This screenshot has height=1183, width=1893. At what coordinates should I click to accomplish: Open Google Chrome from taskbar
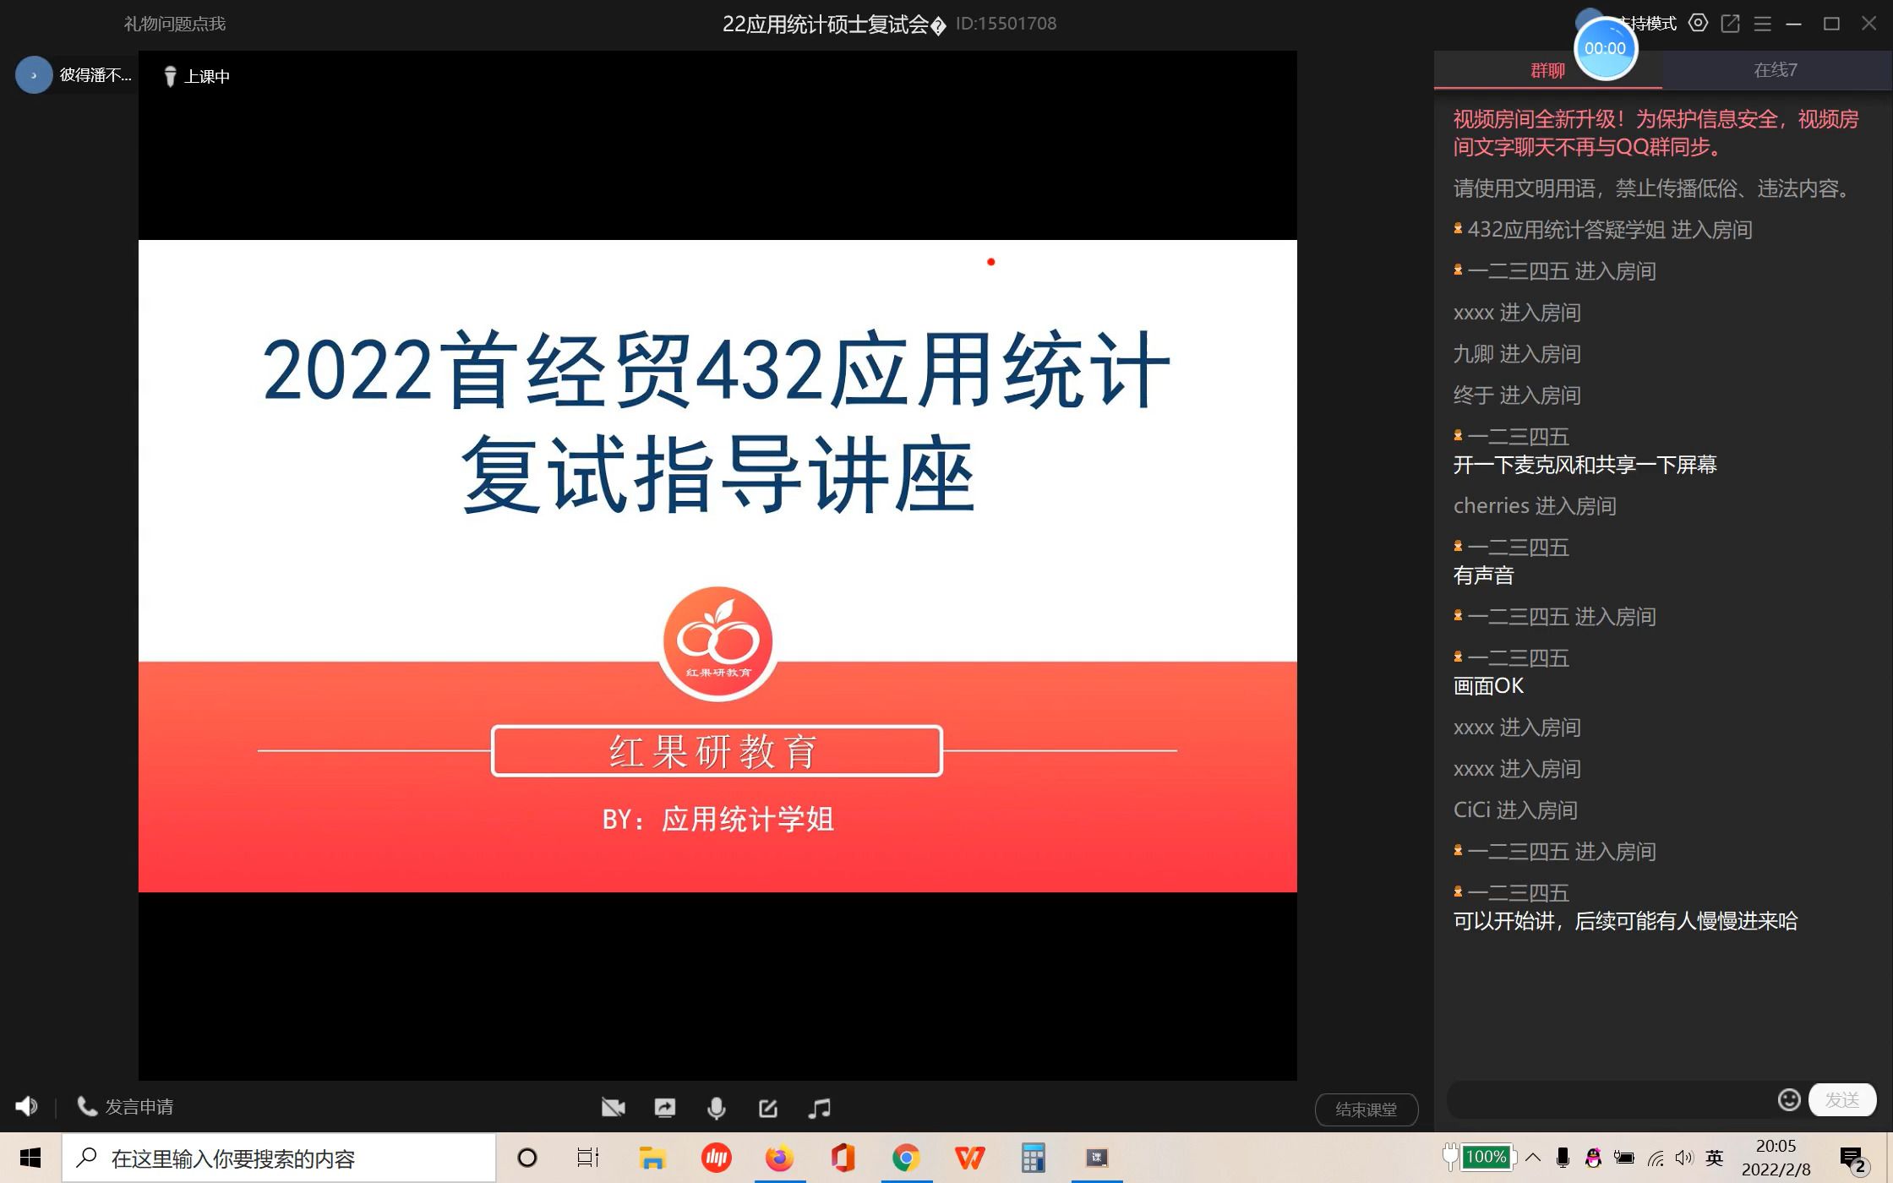[906, 1158]
